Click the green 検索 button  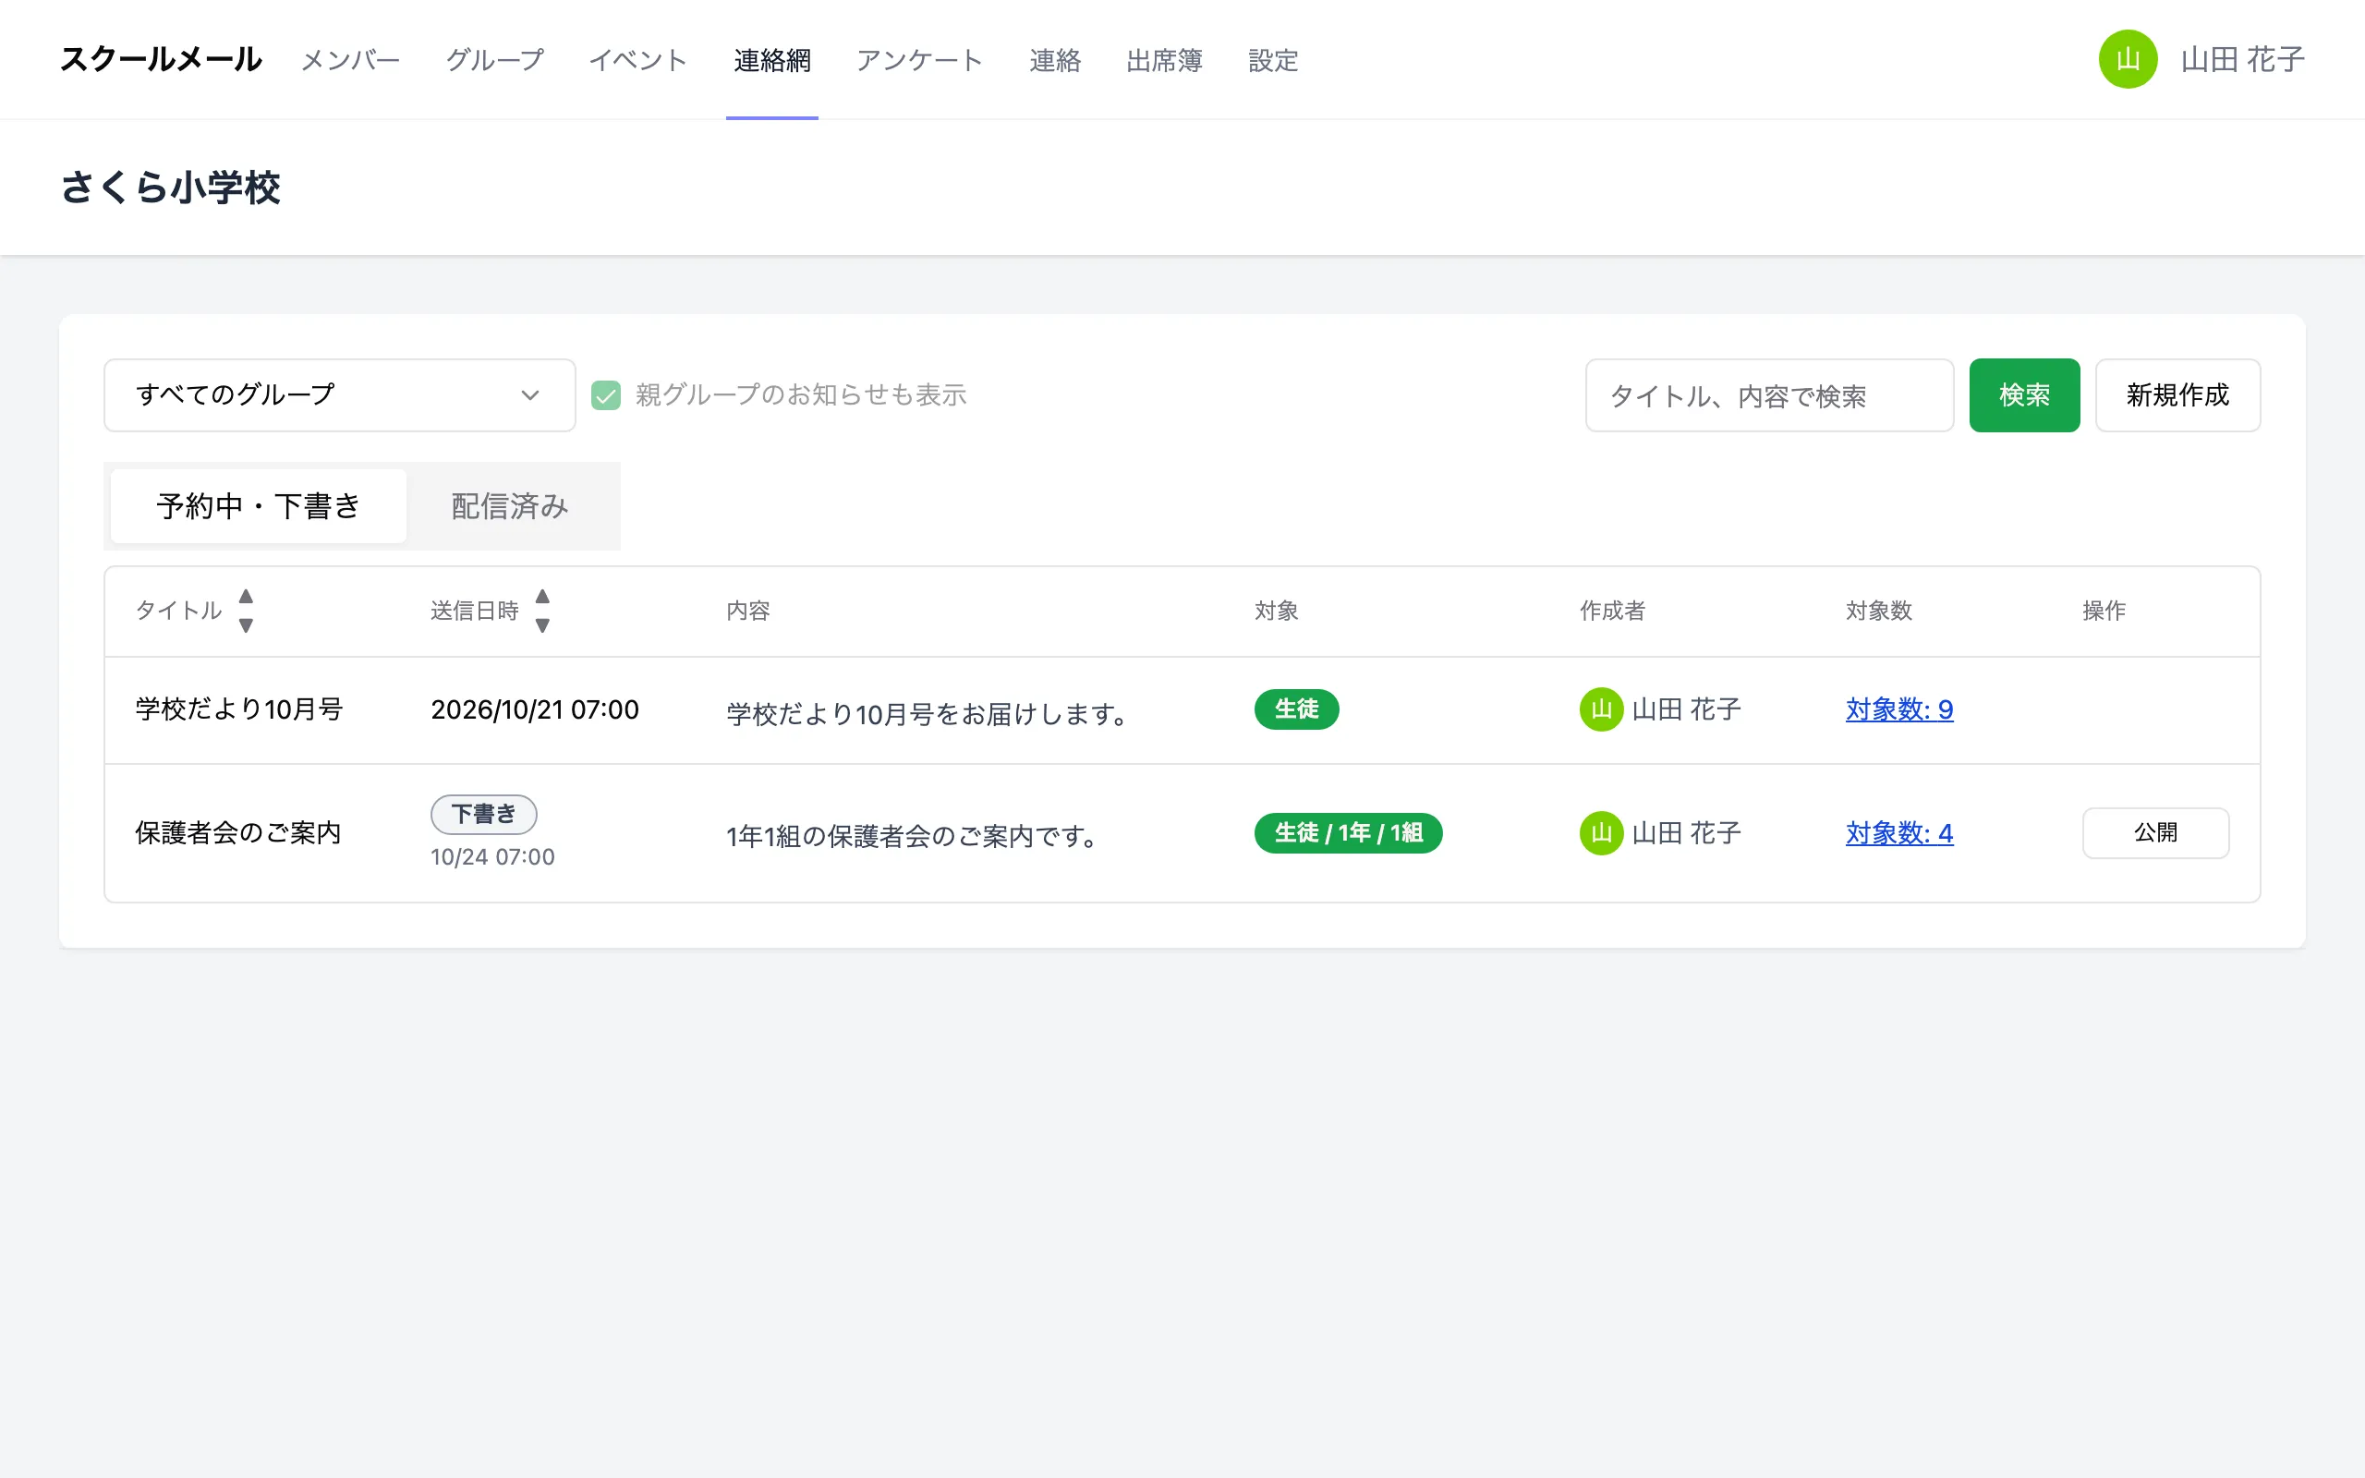click(x=2024, y=395)
